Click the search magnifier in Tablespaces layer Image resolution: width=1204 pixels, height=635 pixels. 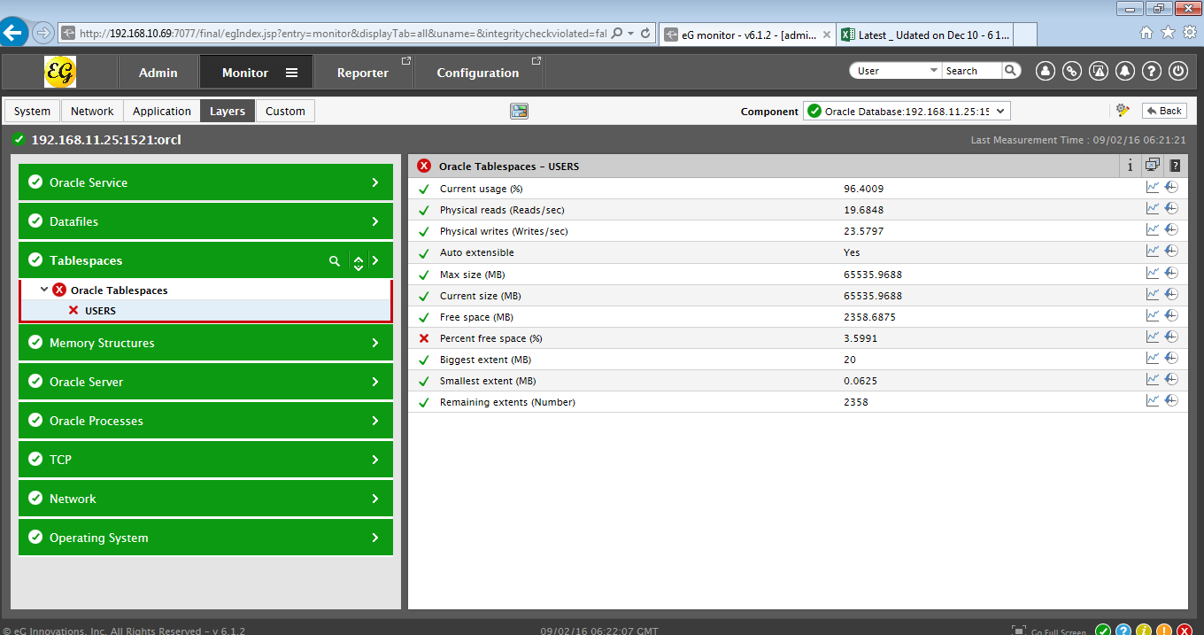pyautogui.click(x=335, y=261)
